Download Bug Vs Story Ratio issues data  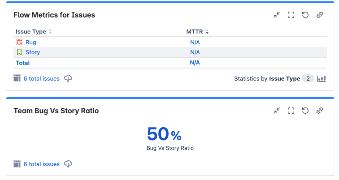click(68, 164)
